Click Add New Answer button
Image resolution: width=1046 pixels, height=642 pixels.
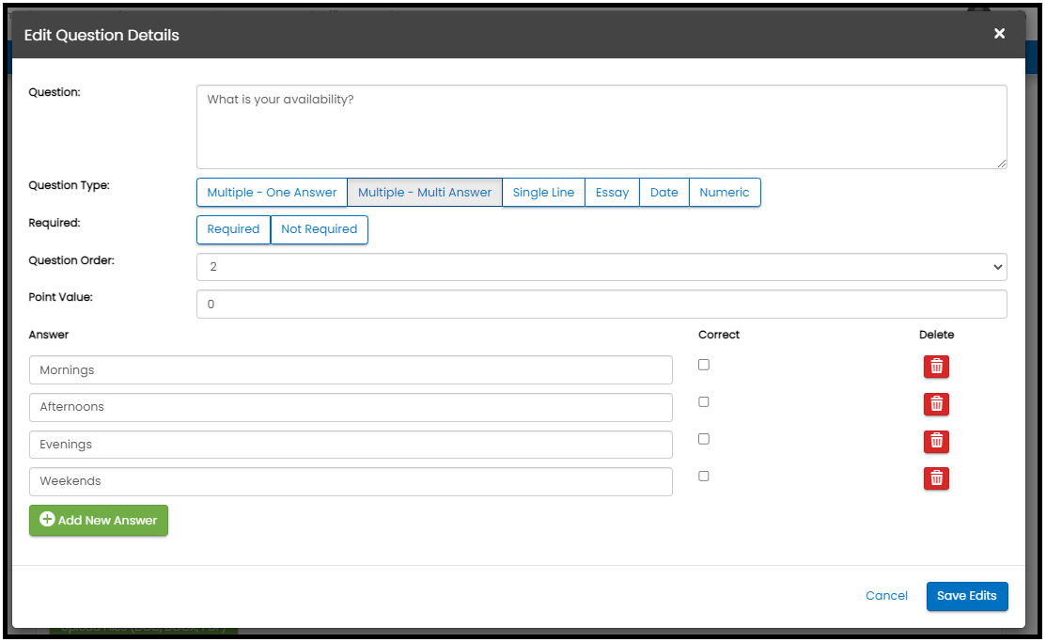(x=99, y=520)
